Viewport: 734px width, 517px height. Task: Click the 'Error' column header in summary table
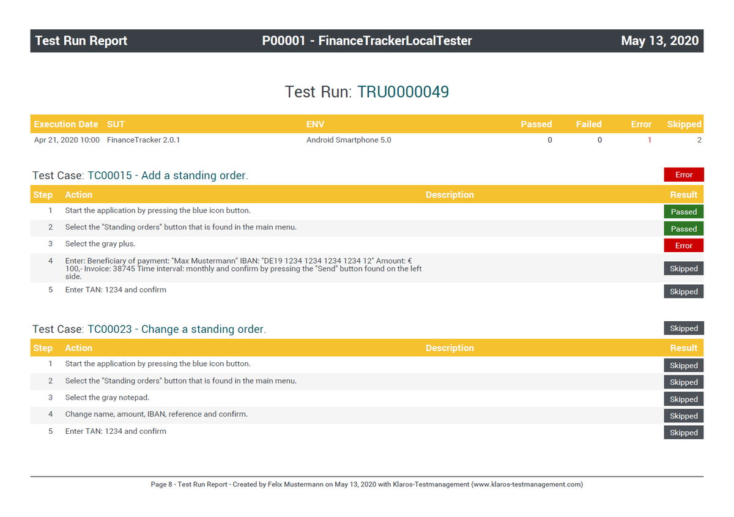[x=642, y=124]
